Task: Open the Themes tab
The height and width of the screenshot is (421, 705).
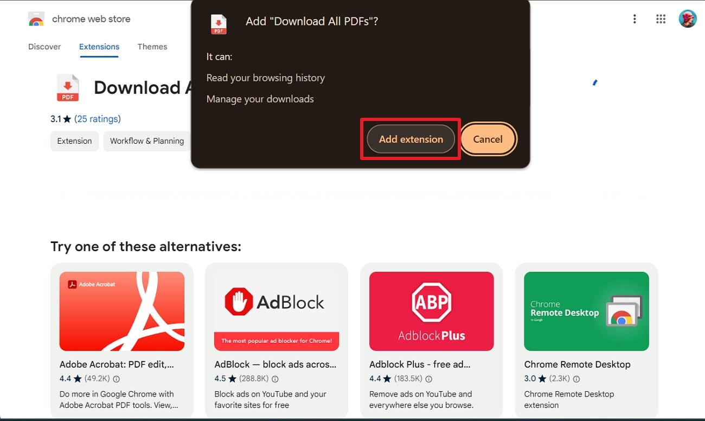Action: point(152,47)
